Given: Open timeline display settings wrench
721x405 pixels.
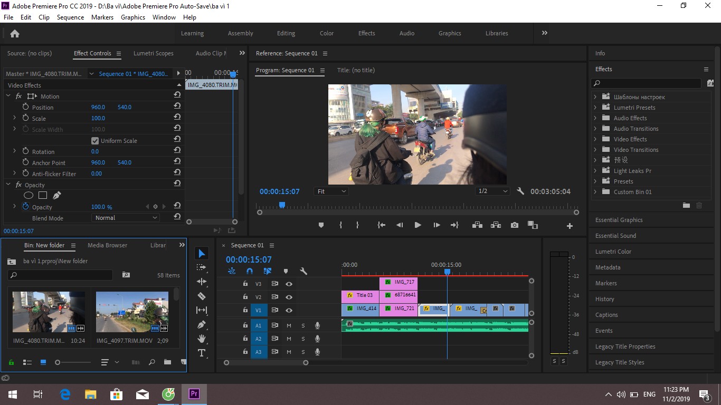Looking at the screenshot, I should coord(303,271).
